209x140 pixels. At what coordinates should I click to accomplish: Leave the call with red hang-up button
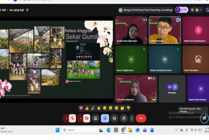point(141,118)
